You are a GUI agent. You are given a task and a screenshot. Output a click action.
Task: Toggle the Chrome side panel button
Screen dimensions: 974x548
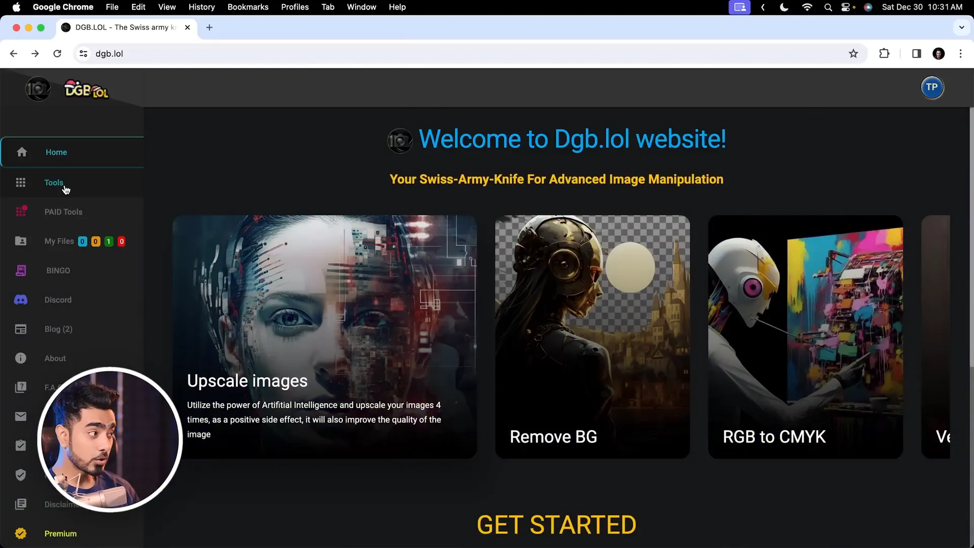click(x=916, y=54)
